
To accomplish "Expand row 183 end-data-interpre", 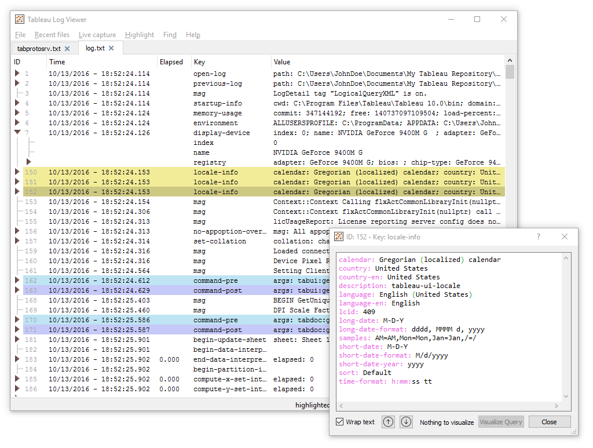I will pos(17,359).
